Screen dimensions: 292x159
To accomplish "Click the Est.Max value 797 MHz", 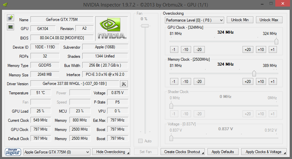I will click(x=118, y=120).
